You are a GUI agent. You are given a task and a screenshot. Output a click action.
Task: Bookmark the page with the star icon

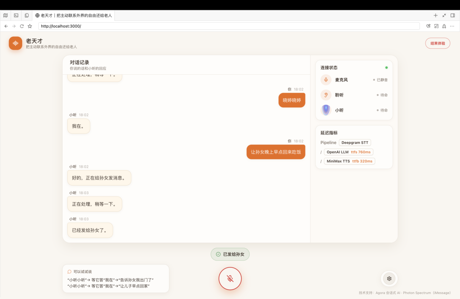pos(30,26)
